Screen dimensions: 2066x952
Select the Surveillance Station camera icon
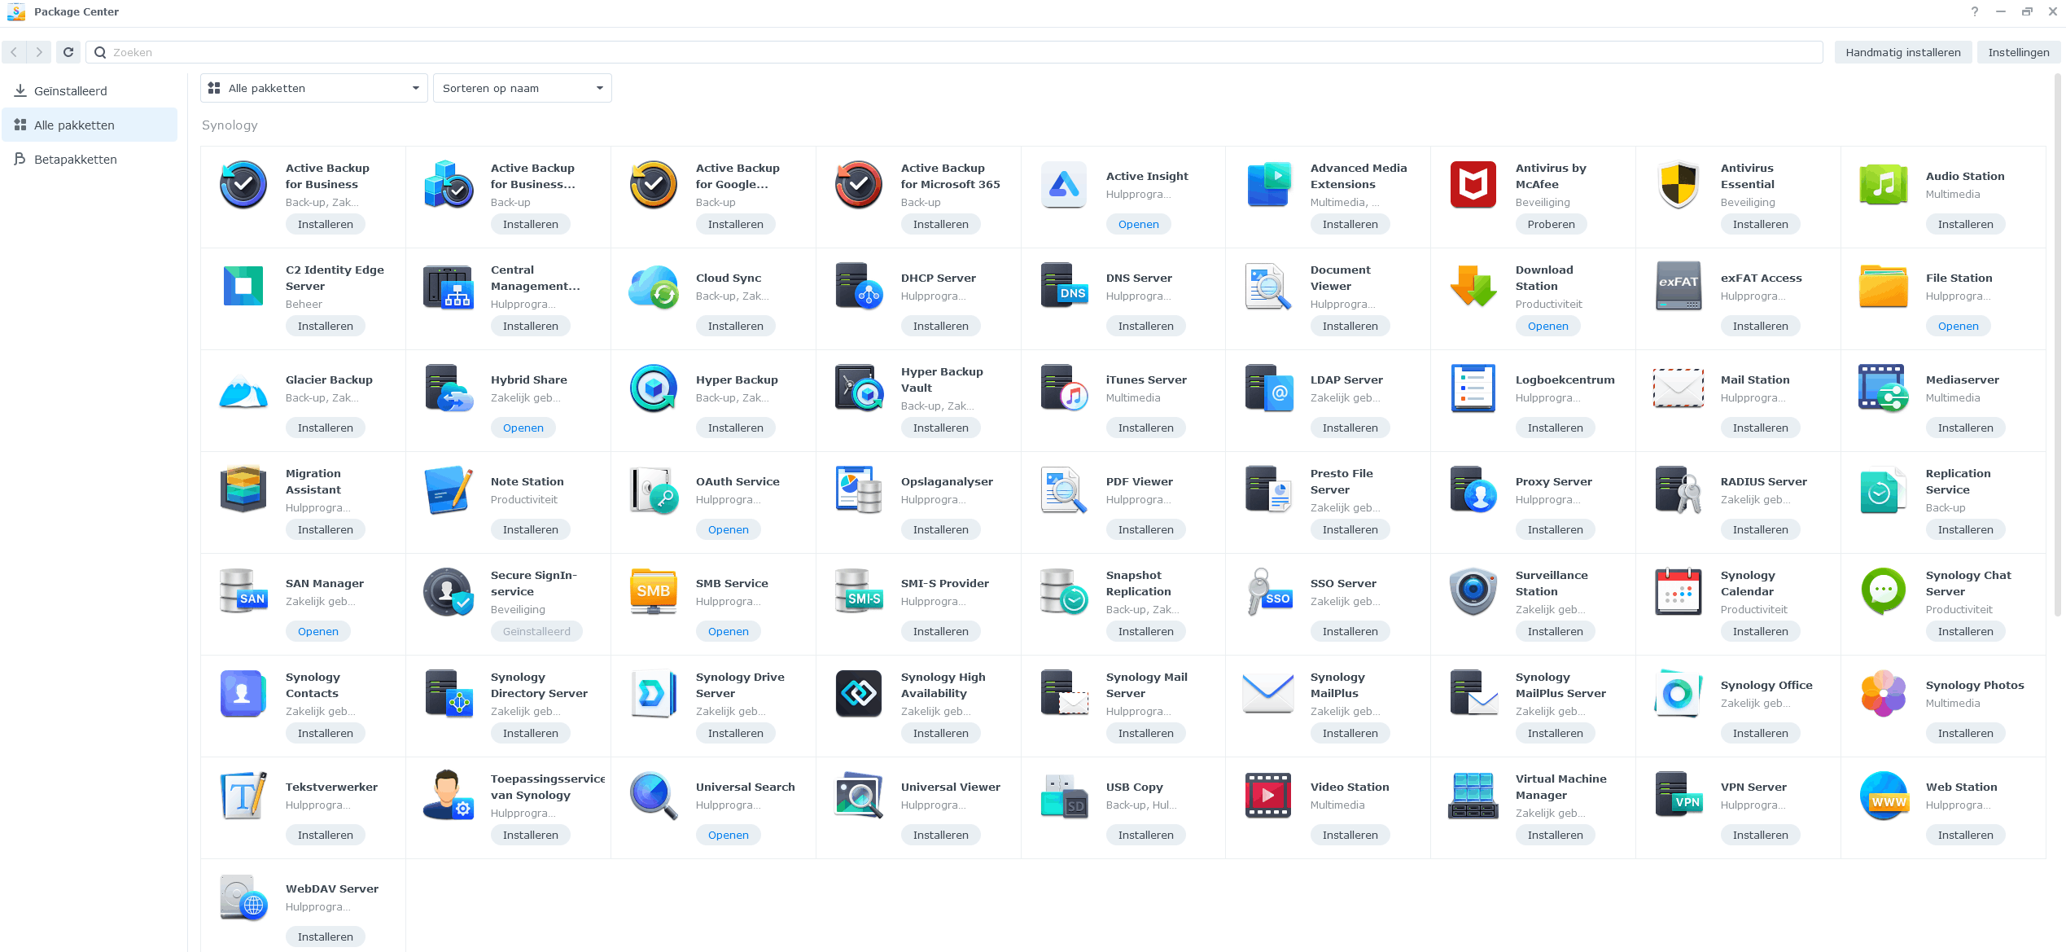coord(1473,592)
